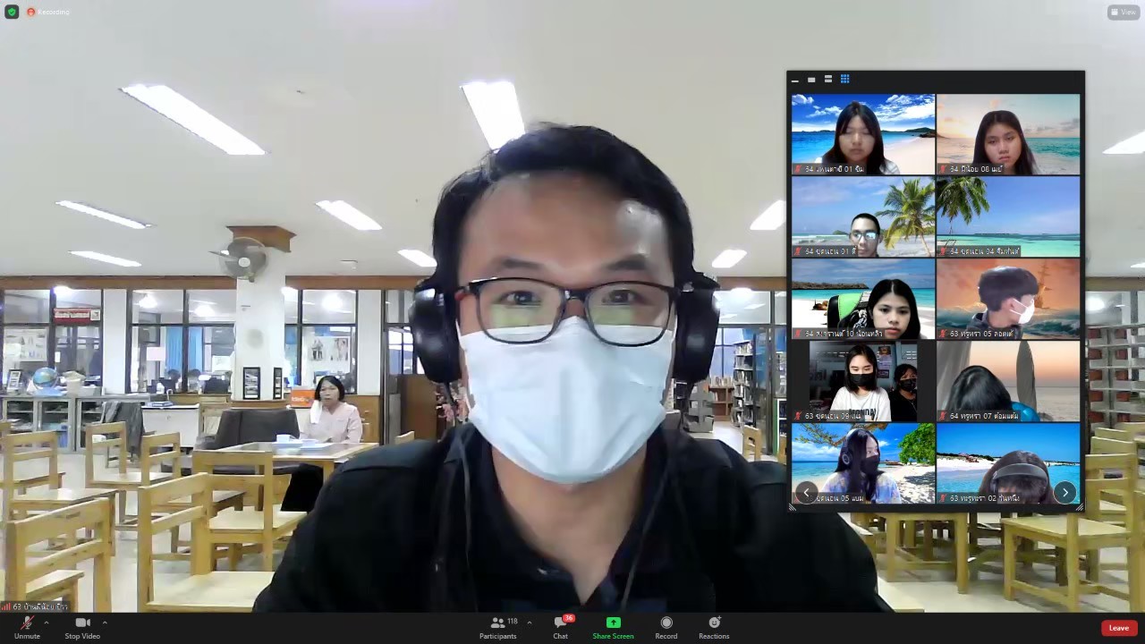Switch floating panel to gallery grid view
Viewport: 1145px width, 644px height.
click(844, 80)
